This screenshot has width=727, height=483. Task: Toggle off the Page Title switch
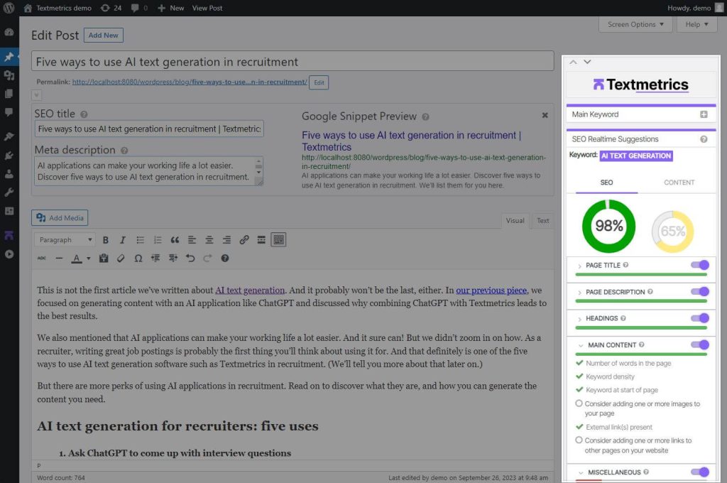point(699,265)
